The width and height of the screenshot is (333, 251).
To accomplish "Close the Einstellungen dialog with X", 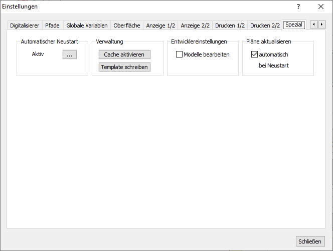I will 321,7.
